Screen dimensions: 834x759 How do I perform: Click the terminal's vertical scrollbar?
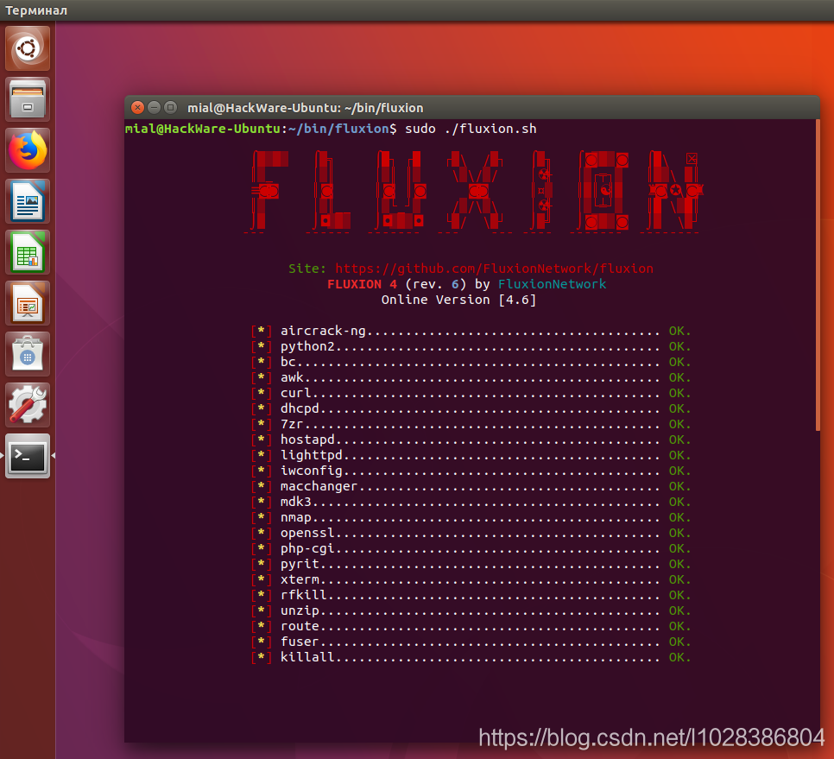(818, 275)
